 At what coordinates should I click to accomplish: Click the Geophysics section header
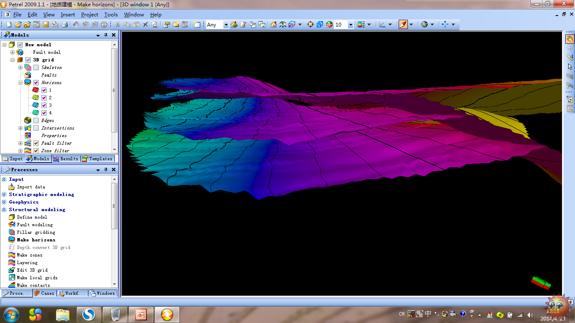[x=24, y=202]
